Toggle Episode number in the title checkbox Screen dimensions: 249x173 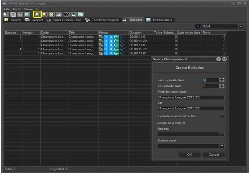click(x=222, y=116)
